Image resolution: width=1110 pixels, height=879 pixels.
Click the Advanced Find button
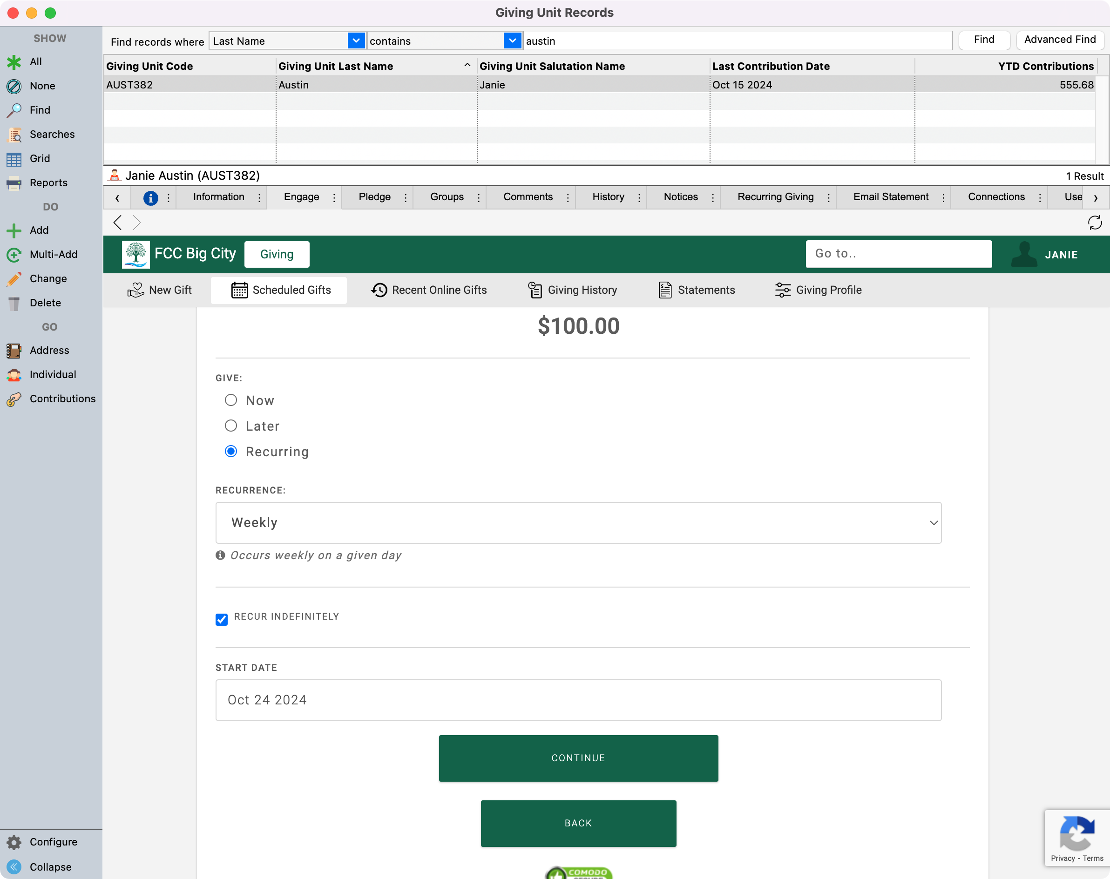coord(1060,40)
